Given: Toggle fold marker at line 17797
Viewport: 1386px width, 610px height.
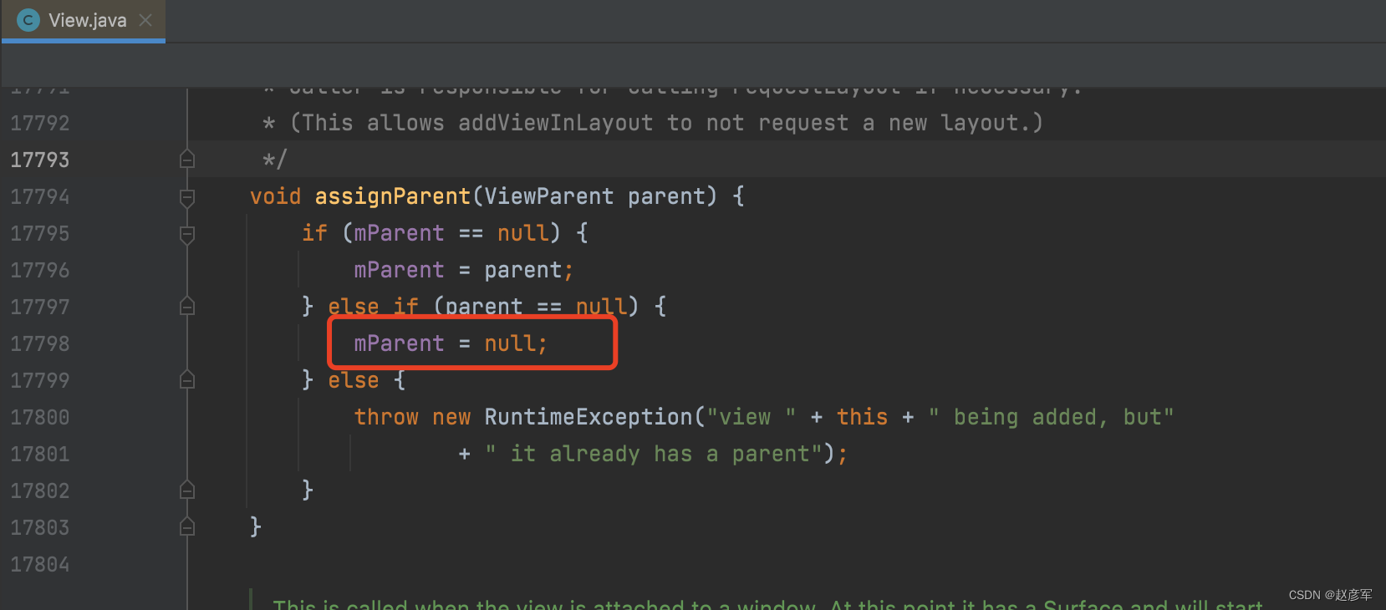Looking at the screenshot, I should 187,307.
